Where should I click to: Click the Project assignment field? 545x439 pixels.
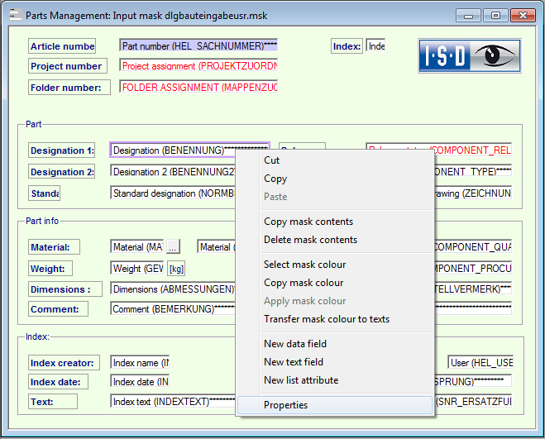pos(198,65)
